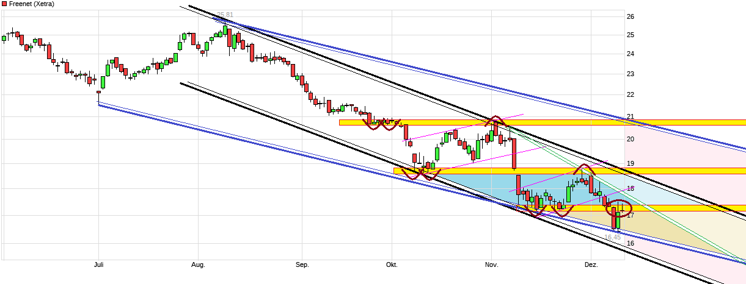This screenshot has height=284, width=746.
Task: Click price axis value 22
Action: coord(630,94)
